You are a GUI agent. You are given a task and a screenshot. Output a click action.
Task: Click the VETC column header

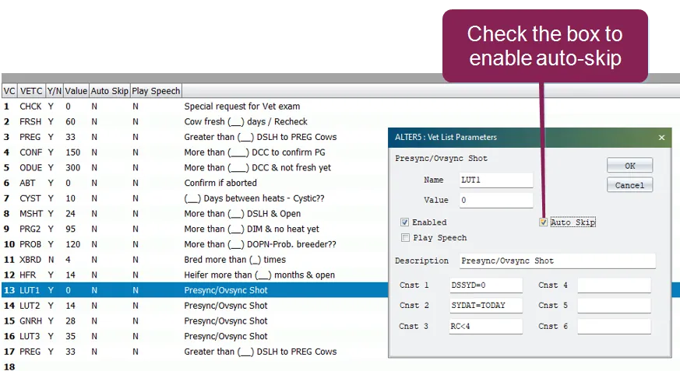click(31, 91)
